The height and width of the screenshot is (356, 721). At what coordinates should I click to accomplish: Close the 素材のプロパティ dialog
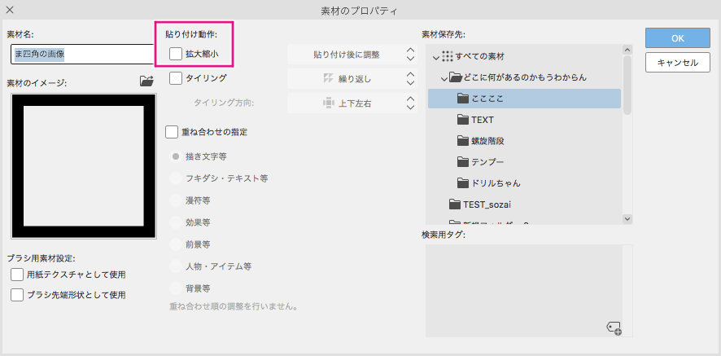pos(10,10)
